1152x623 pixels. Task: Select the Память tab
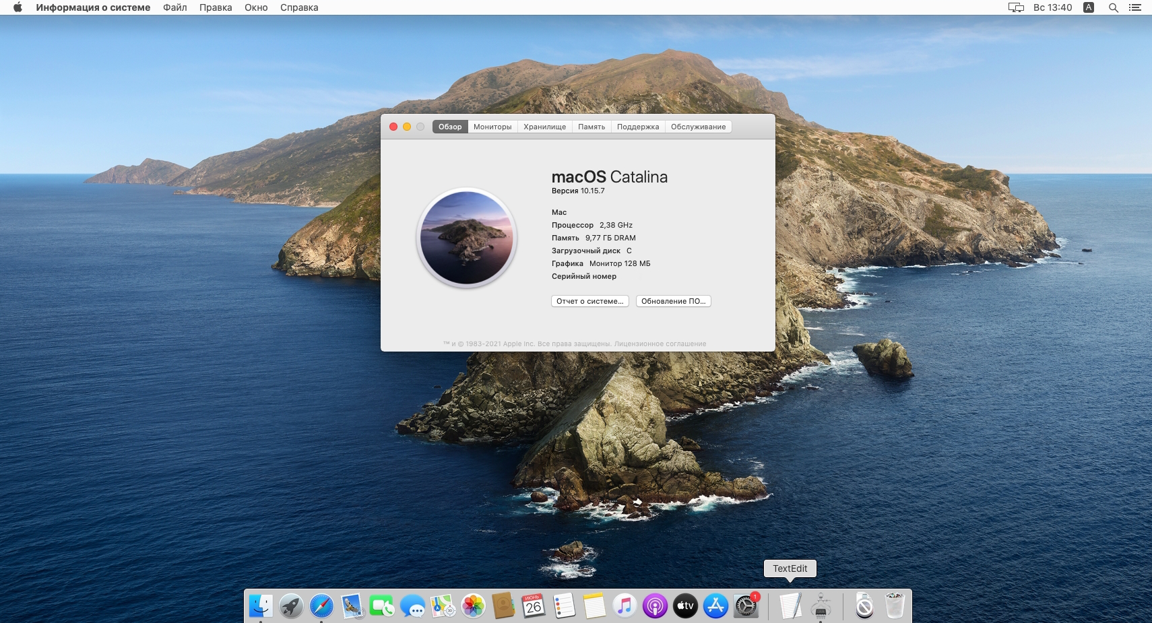pyautogui.click(x=591, y=127)
